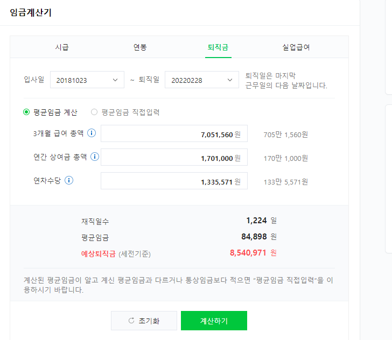Screen dimensions: 392x340
Task: Open the 실업급여 tab
Action: [296, 47]
